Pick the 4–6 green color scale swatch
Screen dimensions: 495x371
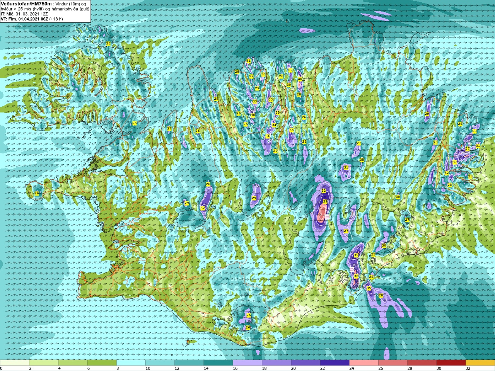pyautogui.click(x=73, y=363)
